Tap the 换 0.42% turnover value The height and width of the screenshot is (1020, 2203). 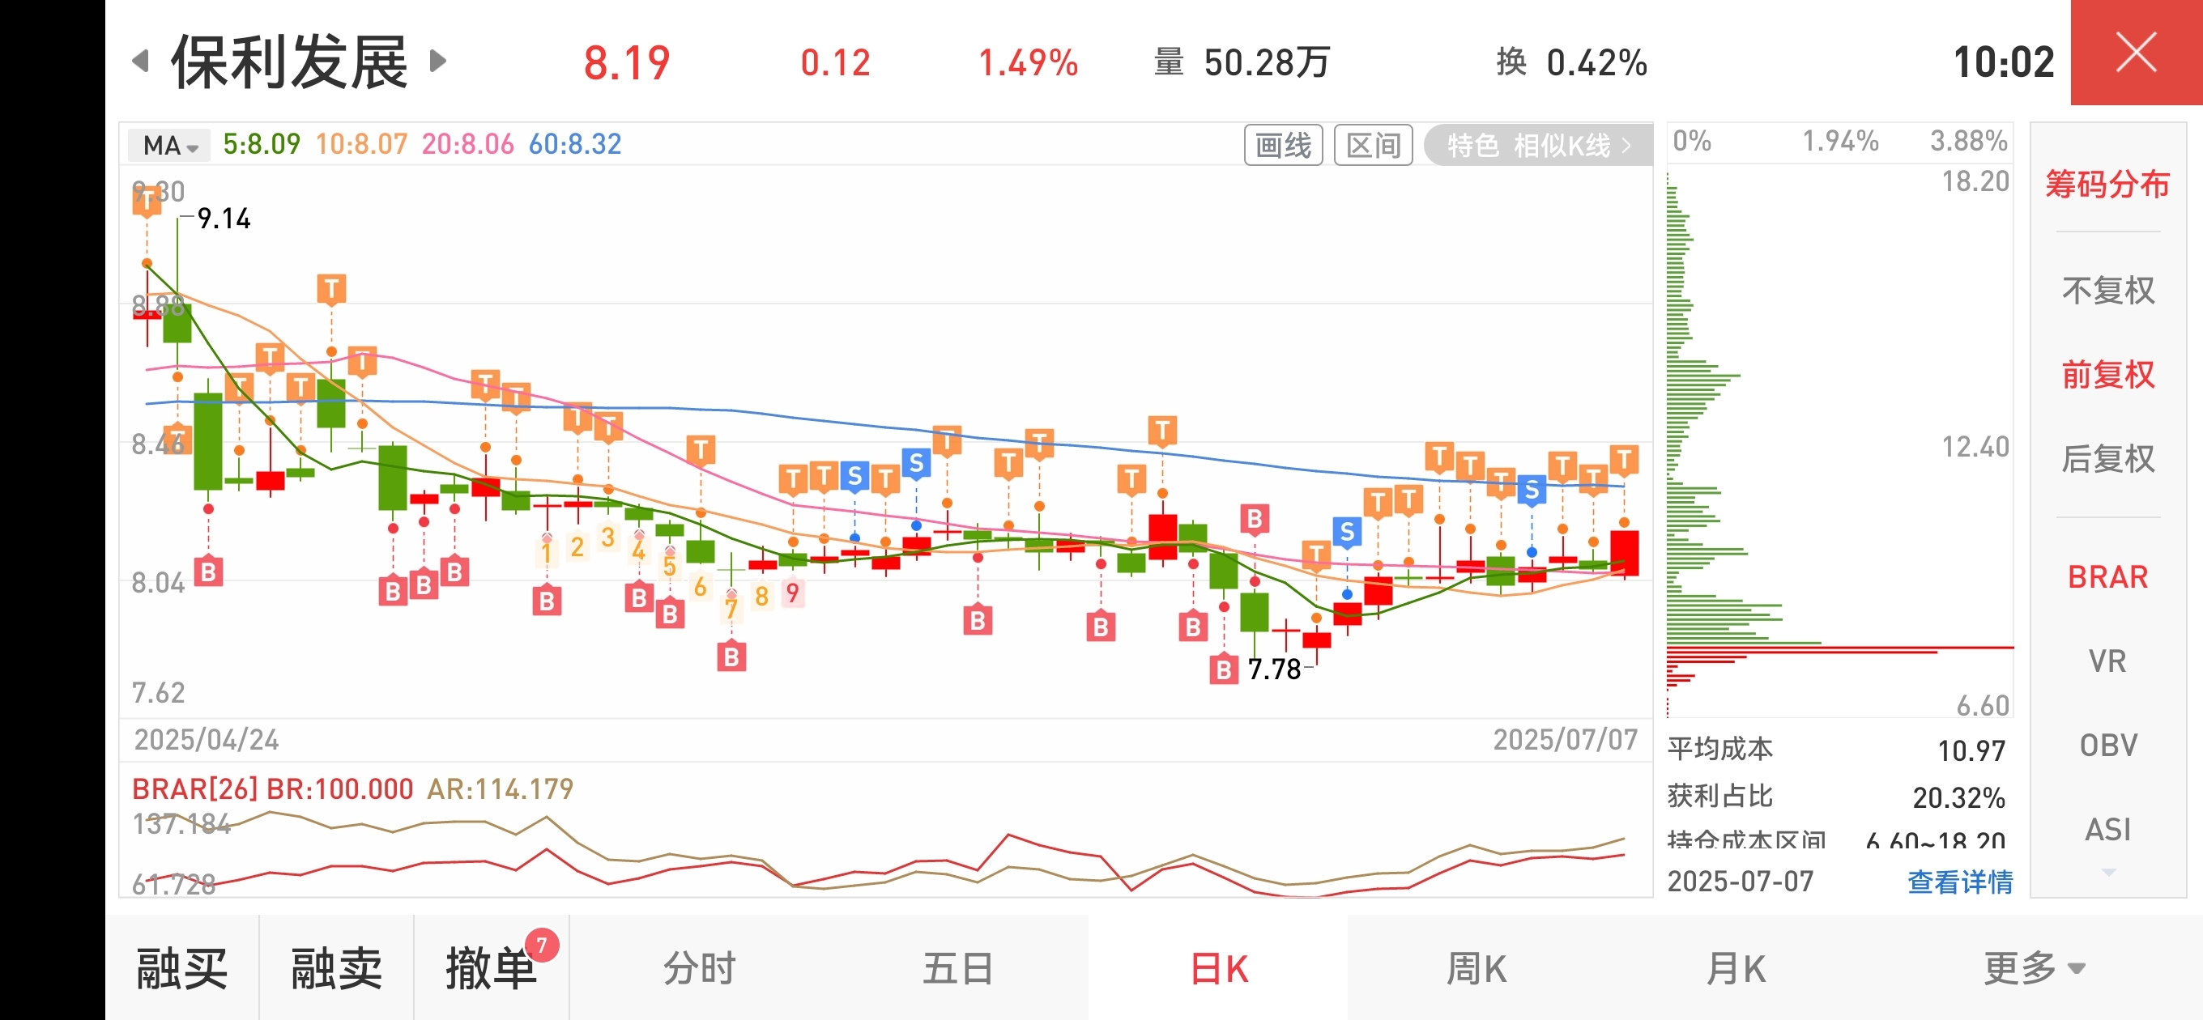coord(1572,62)
